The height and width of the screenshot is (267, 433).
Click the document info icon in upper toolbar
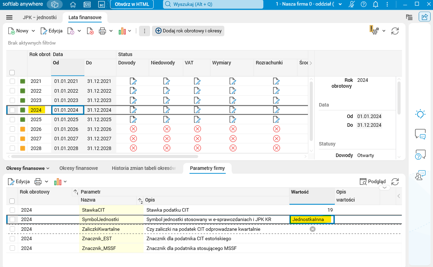click(x=71, y=31)
